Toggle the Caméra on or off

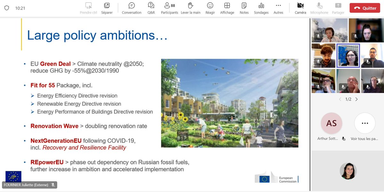coord(300,8)
